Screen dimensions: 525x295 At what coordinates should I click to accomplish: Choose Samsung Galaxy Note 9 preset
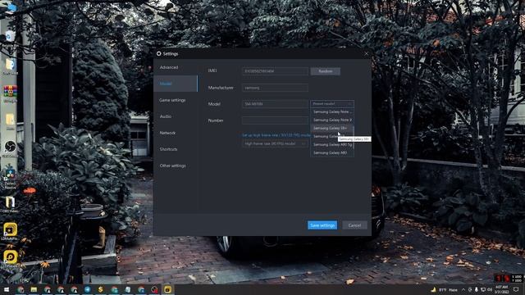click(x=331, y=120)
